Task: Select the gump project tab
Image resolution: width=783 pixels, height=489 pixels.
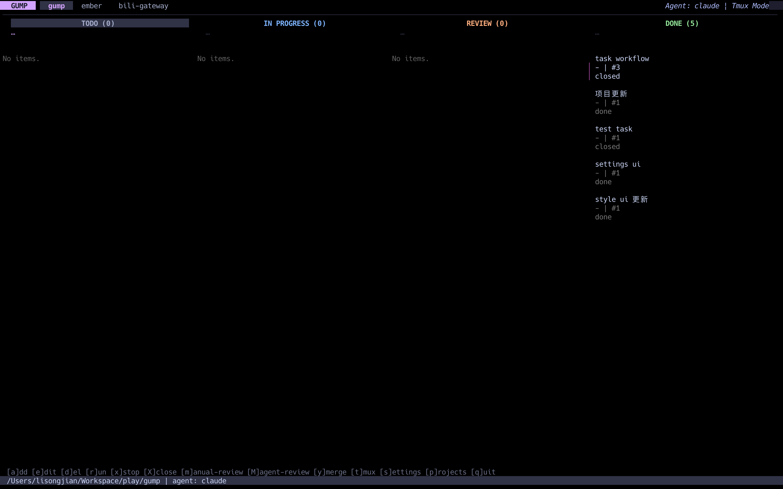Action: click(x=56, y=6)
